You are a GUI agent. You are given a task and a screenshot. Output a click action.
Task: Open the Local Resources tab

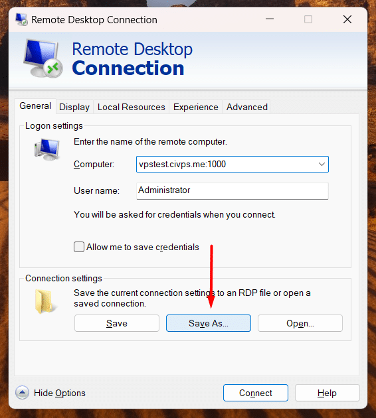[x=131, y=107]
